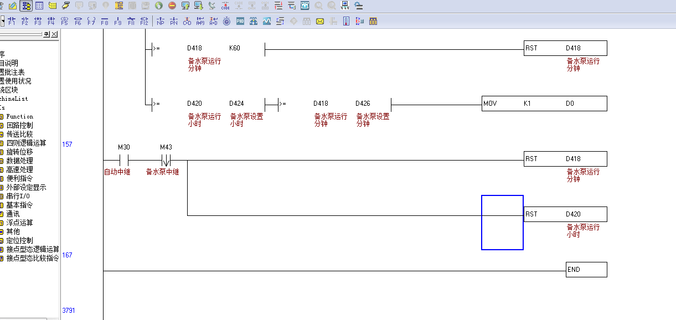Click the red stop circle icon
This screenshot has width=676, height=320.
(172, 6)
